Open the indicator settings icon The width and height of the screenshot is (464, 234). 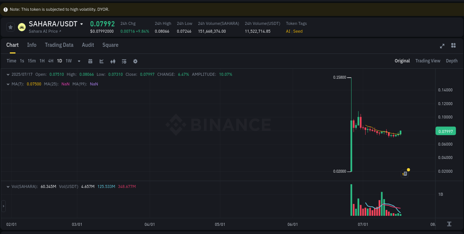pyautogui.click(x=124, y=61)
